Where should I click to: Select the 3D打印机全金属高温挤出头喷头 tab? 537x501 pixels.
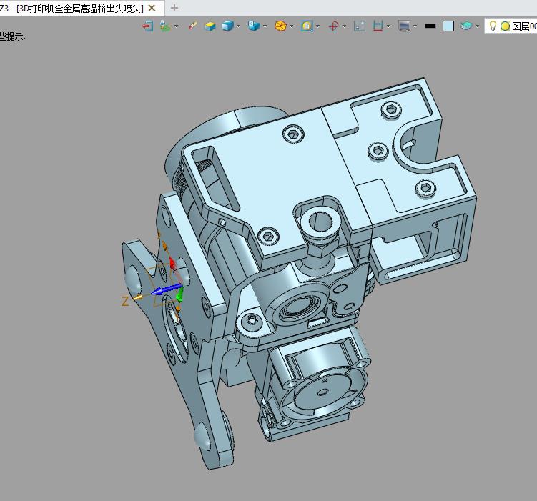click(x=82, y=8)
